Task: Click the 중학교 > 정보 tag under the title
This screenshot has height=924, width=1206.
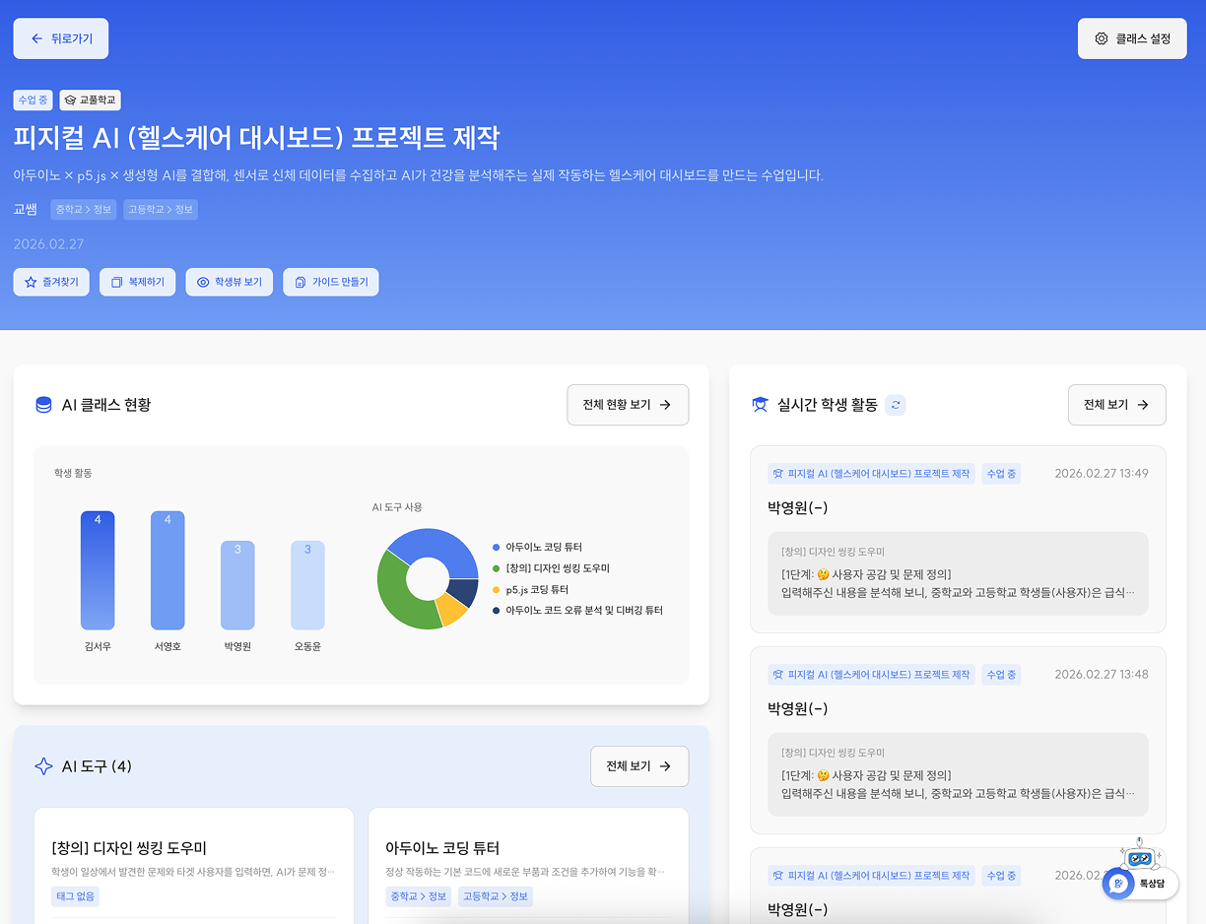Action: pos(84,210)
